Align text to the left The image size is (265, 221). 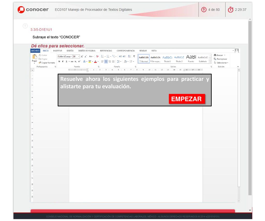(102, 62)
